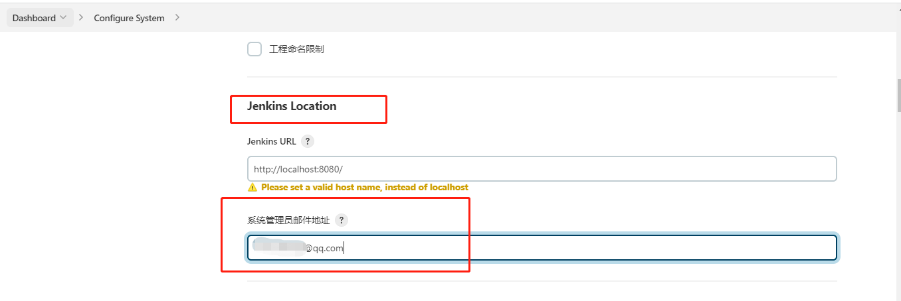Click the scrollbar track below the thumb
Image resolution: width=901 pixels, height=301 pixels.
(x=898, y=212)
